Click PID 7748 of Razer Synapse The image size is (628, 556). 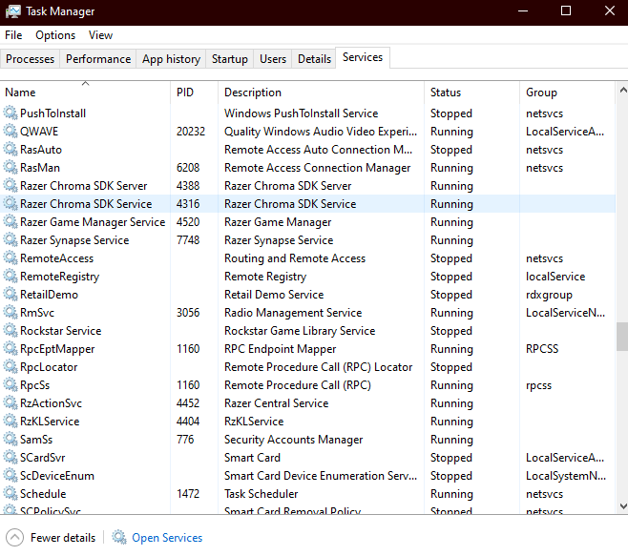[188, 240]
